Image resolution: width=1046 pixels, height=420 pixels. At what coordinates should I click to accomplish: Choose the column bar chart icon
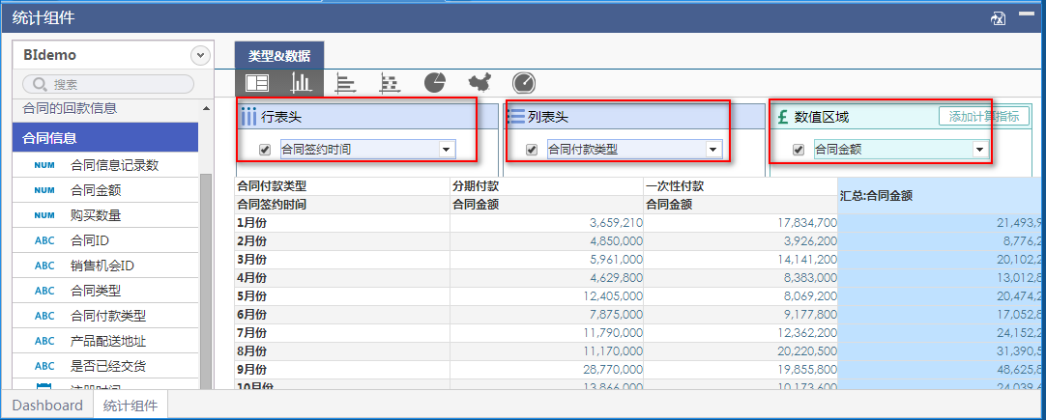pyautogui.click(x=303, y=83)
